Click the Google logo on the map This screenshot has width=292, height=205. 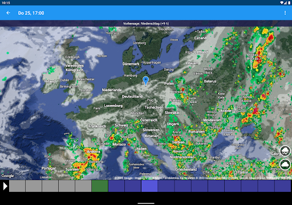[7, 176]
